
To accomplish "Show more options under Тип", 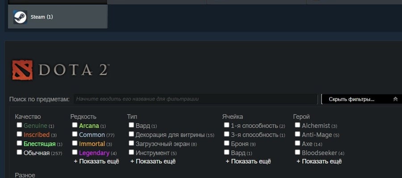I will [153, 162].
